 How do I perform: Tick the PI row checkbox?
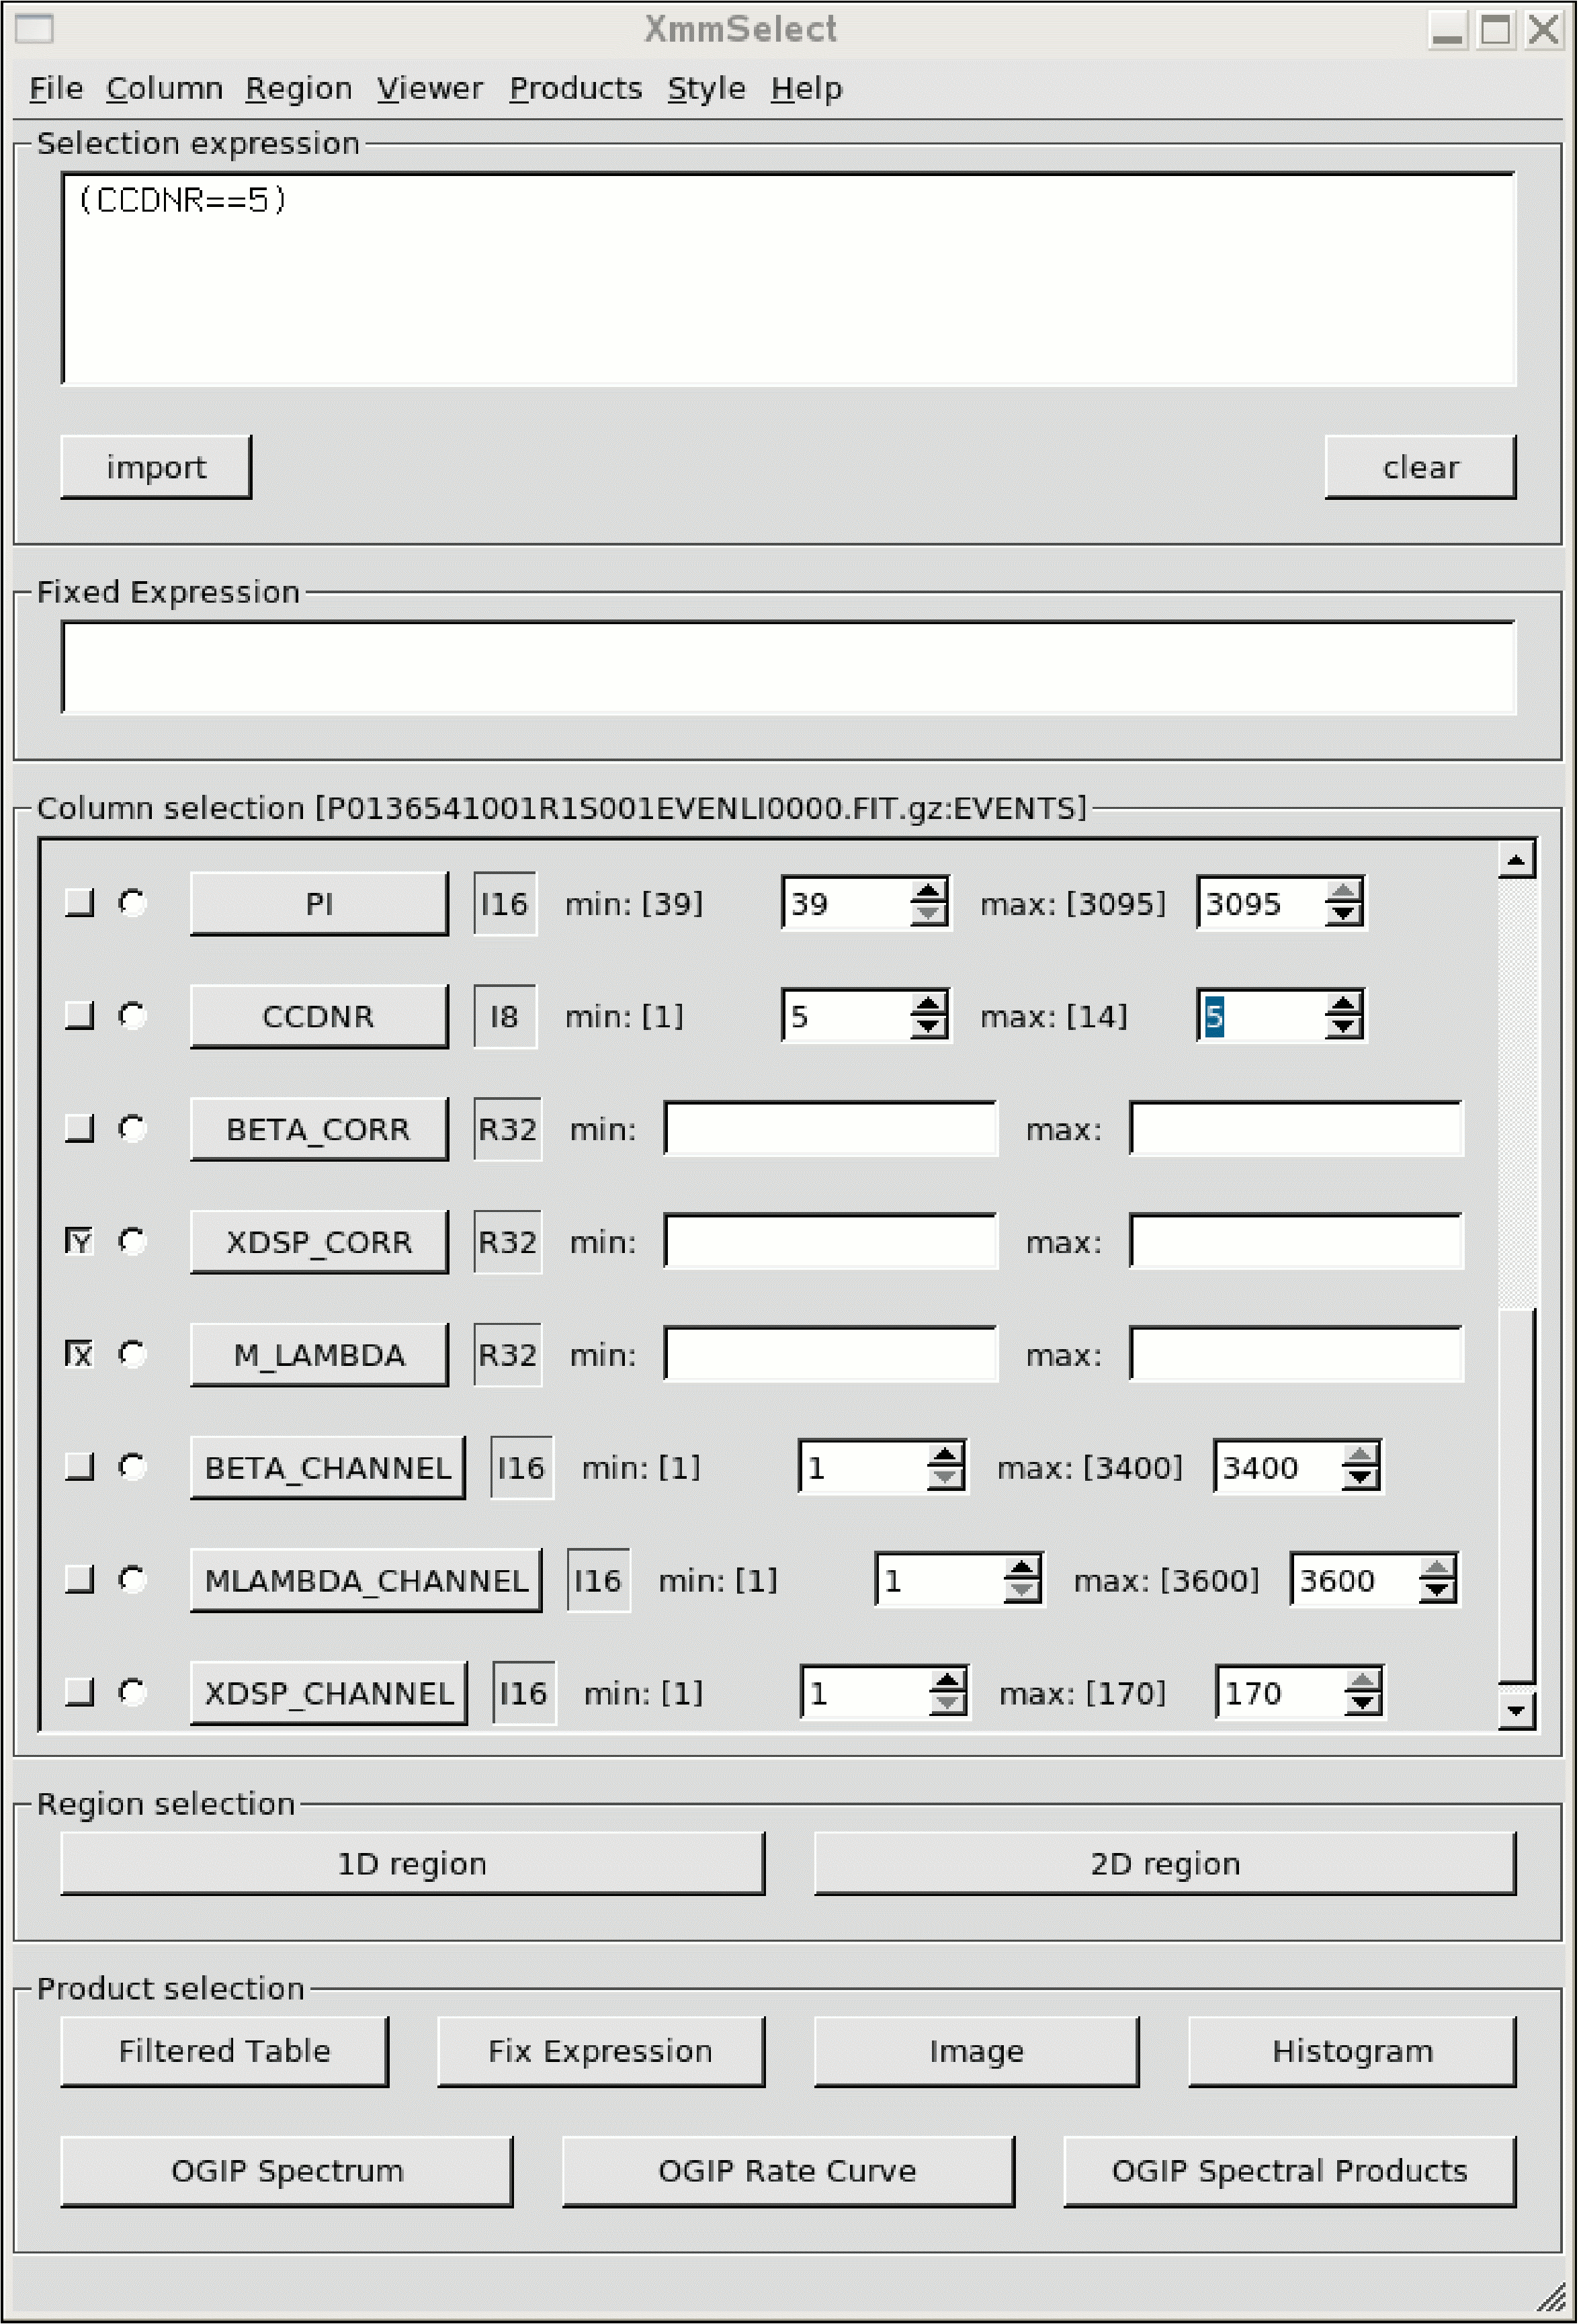[x=79, y=903]
